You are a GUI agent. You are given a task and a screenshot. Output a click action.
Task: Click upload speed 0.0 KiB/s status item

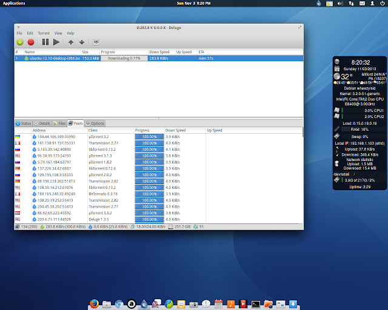(x=108, y=226)
